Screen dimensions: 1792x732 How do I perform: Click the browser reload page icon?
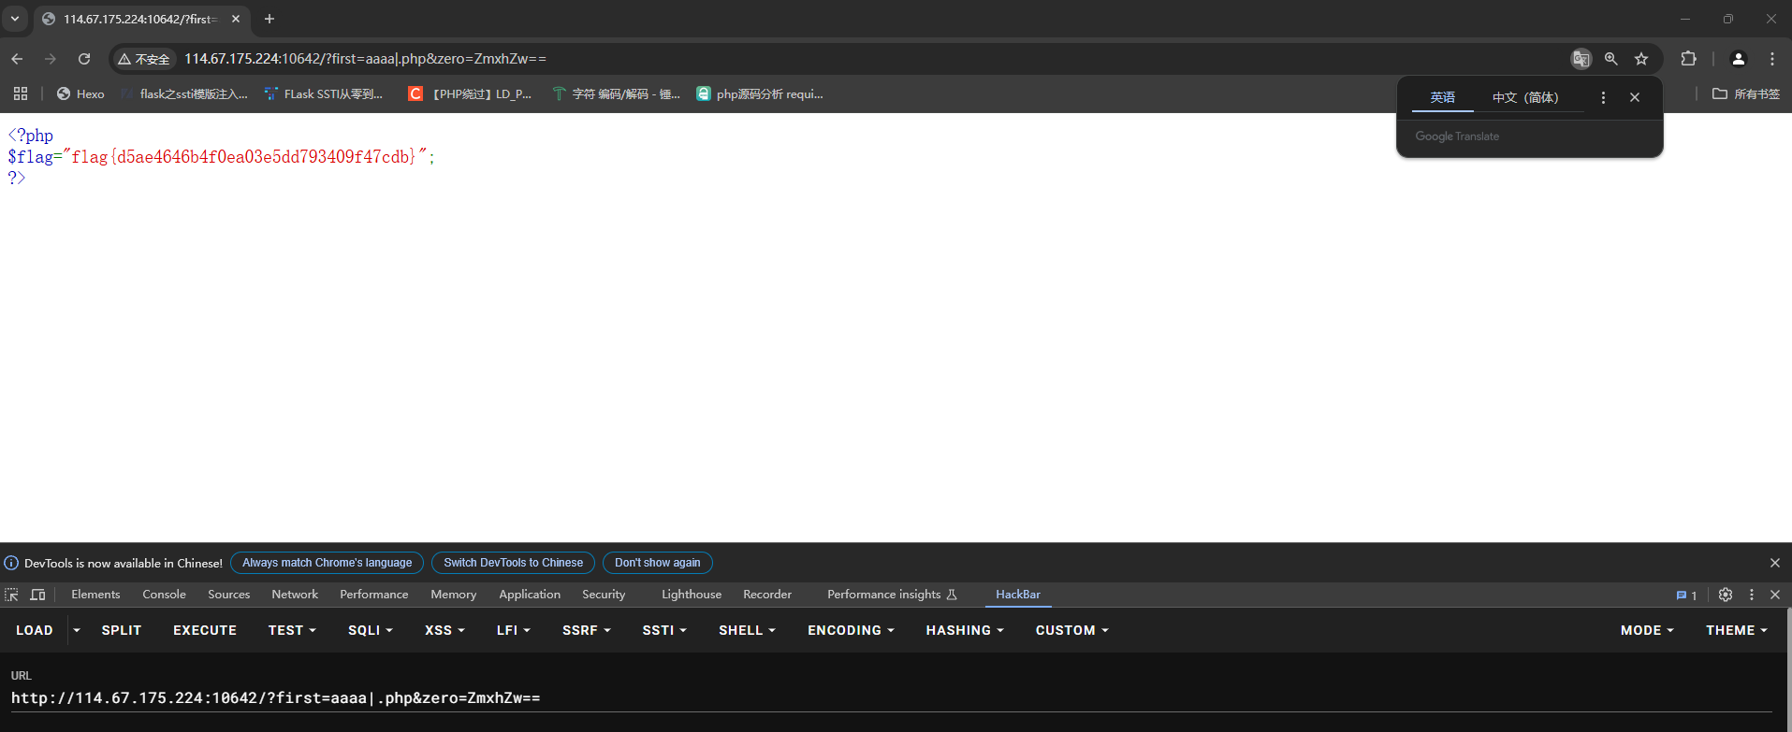[x=84, y=59]
